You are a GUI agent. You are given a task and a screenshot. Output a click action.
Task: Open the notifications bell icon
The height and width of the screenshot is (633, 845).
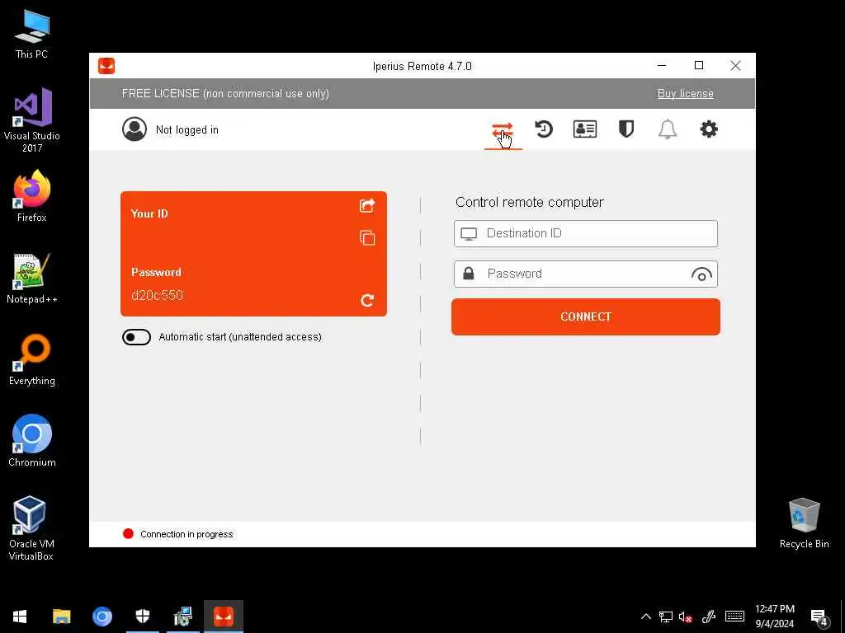tap(667, 129)
